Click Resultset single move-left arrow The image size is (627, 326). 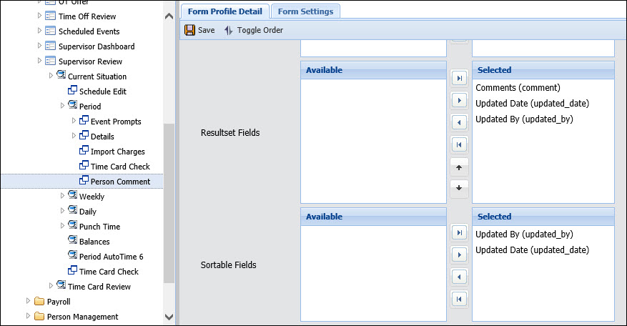pyautogui.click(x=460, y=123)
